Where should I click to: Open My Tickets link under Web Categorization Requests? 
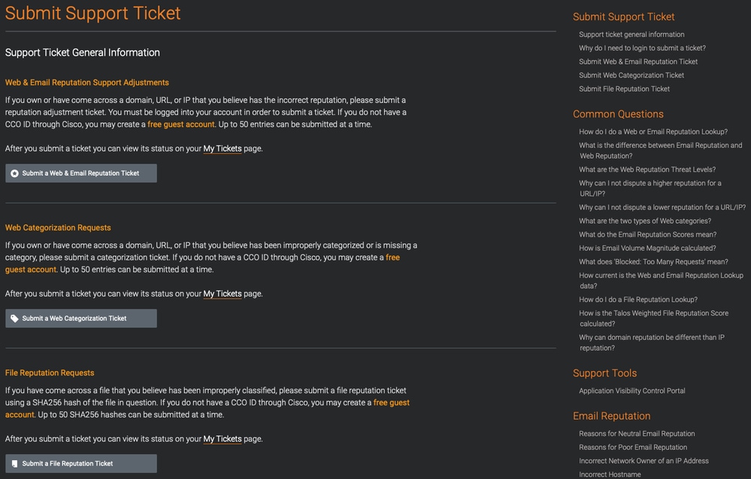(223, 294)
